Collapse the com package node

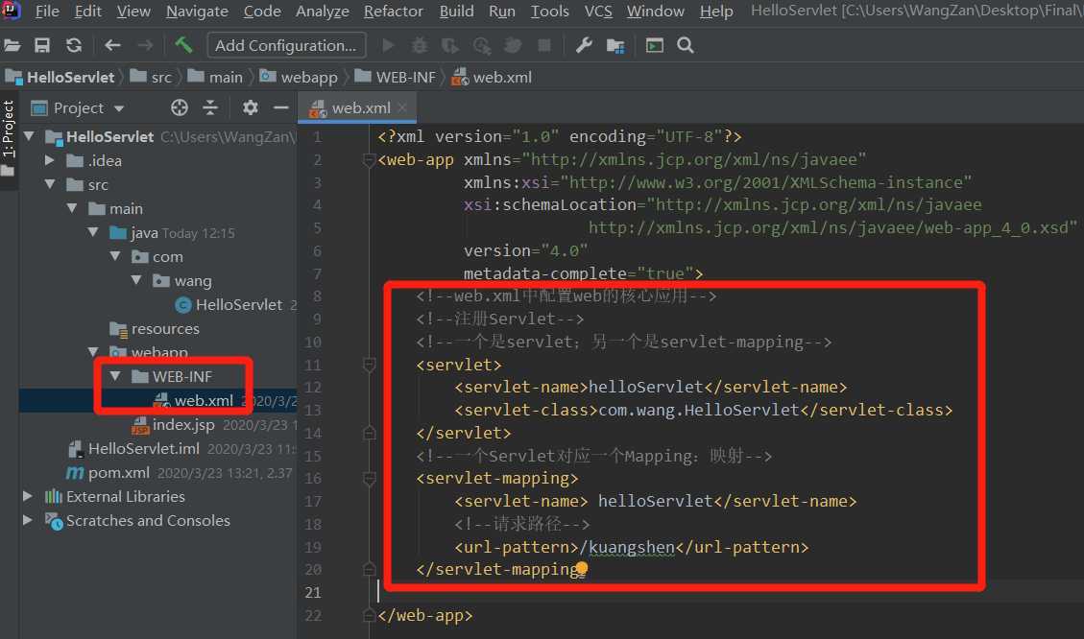pos(115,256)
